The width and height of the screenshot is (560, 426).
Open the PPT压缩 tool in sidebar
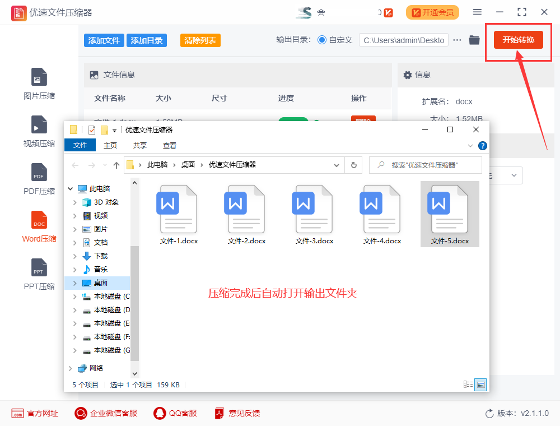pos(39,274)
